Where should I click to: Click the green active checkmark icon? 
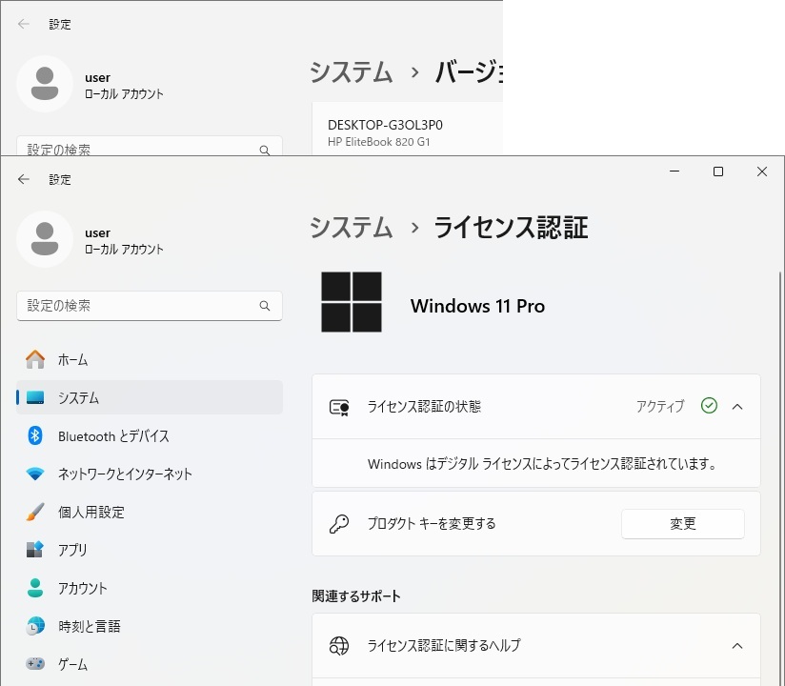pyautogui.click(x=709, y=406)
